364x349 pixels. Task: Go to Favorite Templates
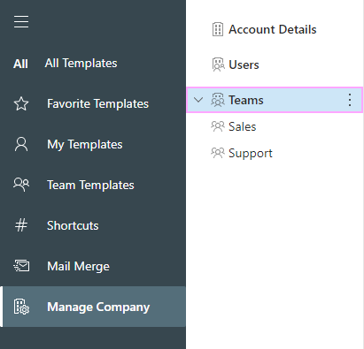tap(97, 104)
